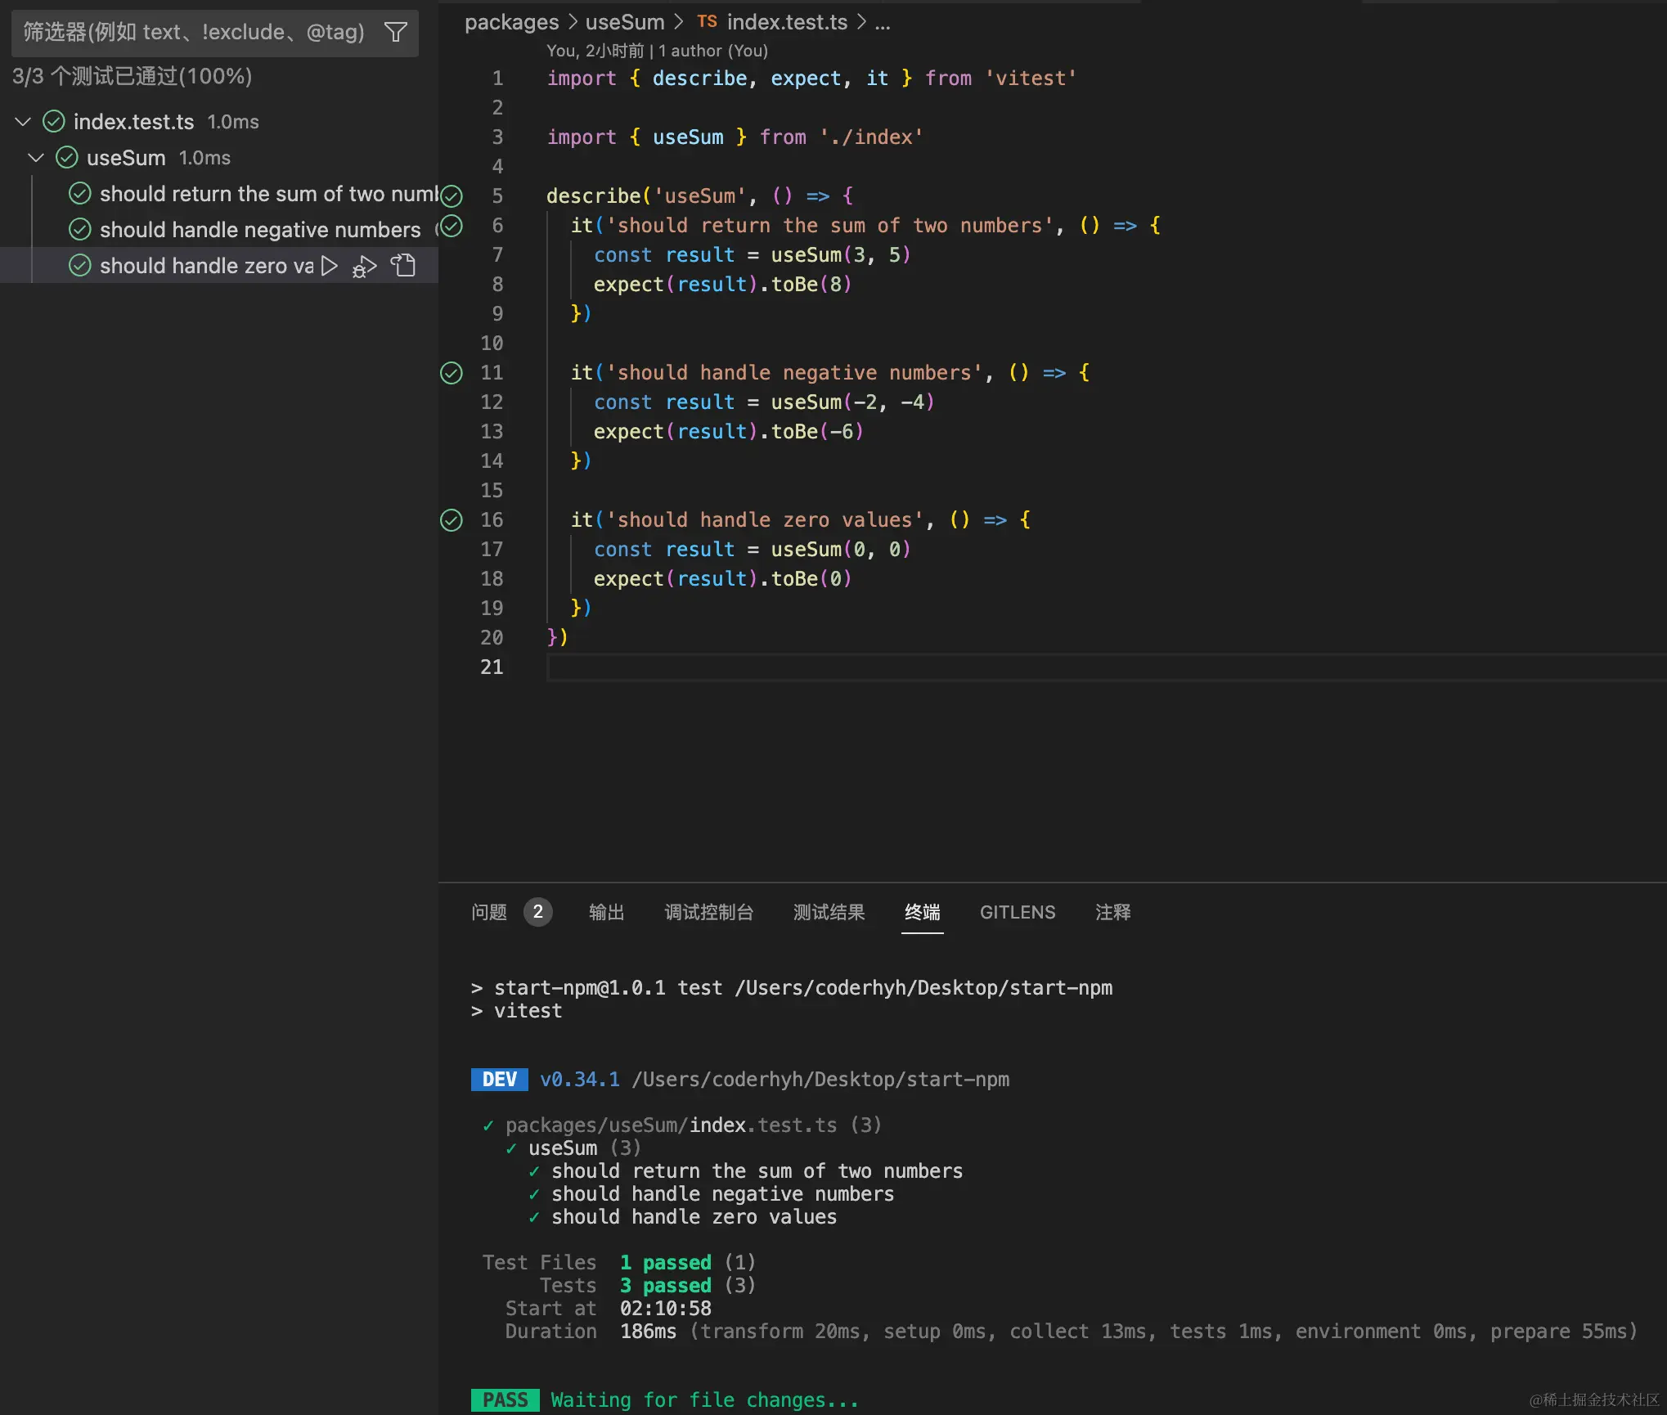Click passed status icon of useSum suite
Image resolution: width=1667 pixels, height=1415 pixels.
pos(67,158)
